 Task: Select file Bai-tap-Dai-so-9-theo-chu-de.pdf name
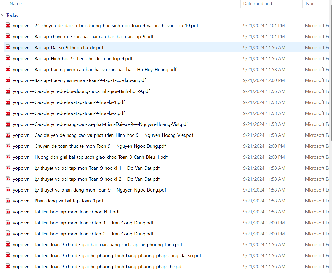click(x=58, y=48)
